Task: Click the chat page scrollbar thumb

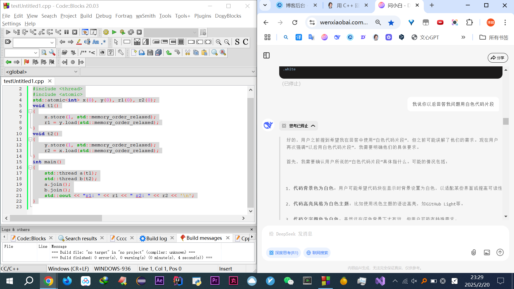Action: pos(506,121)
